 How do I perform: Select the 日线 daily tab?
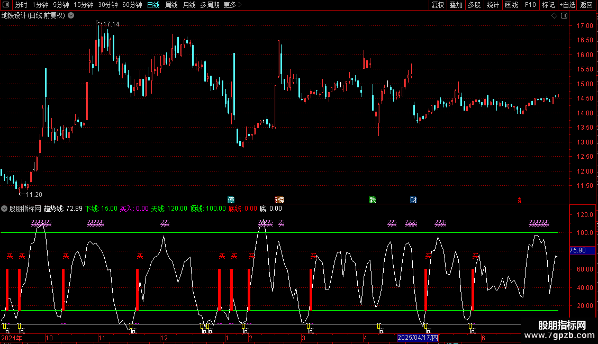click(153, 5)
